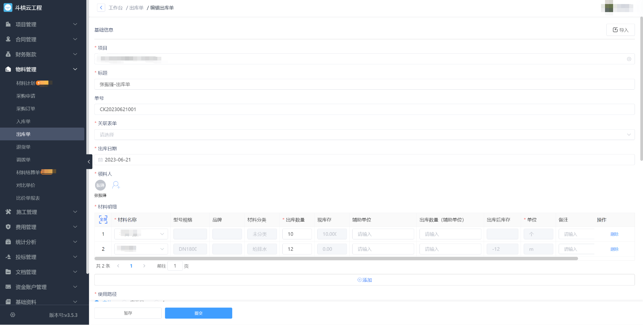Click the blue 提交 button
The image size is (643, 325).
[x=198, y=313]
